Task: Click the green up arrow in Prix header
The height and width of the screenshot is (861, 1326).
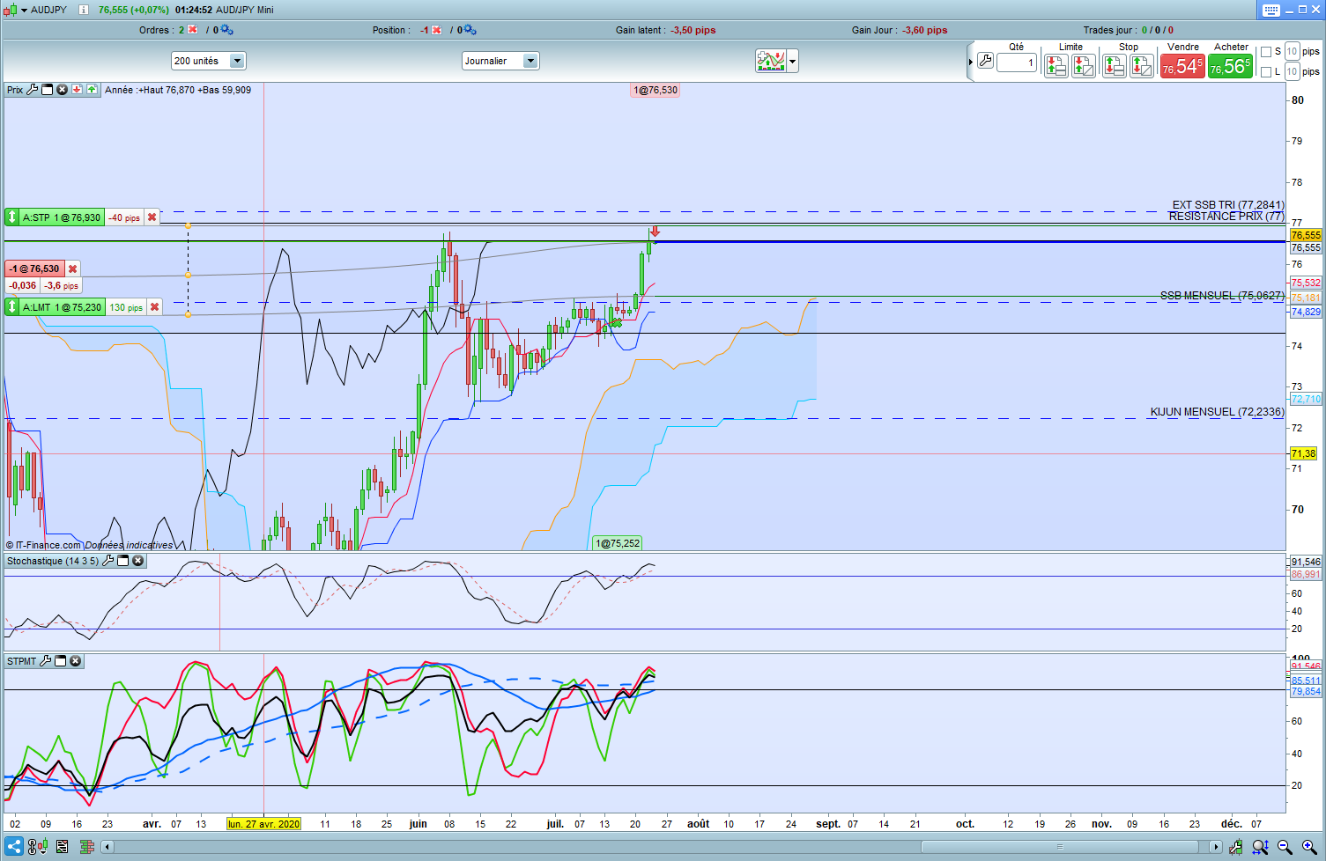Action: pyautogui.click(x=92, y=90)
